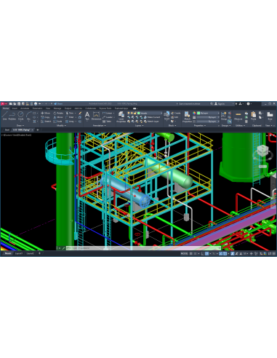Screen dimensions: 277x358
Task: Expand the Modify panel
Action: pyautogui.click(x=61, y=125)
